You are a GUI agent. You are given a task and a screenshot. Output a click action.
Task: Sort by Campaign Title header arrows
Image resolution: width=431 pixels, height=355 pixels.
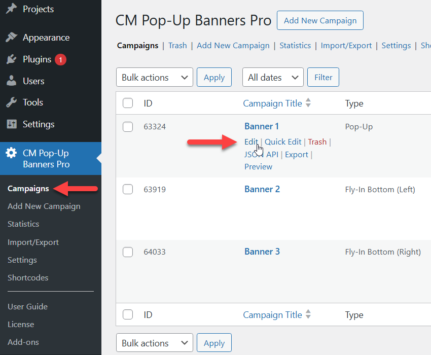(308, 103)
